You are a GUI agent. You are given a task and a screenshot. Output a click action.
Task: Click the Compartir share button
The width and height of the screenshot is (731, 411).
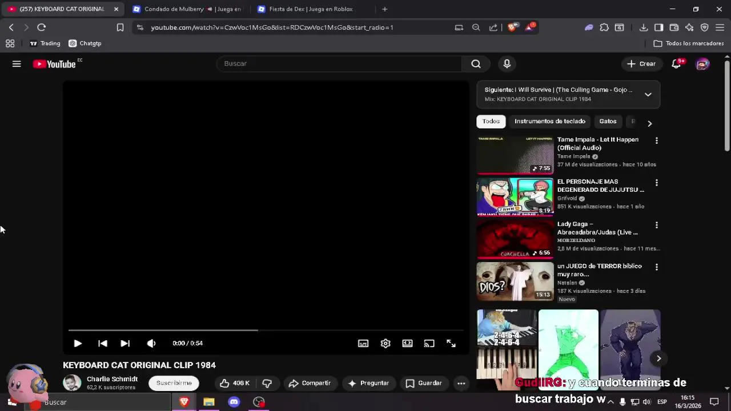coord(310,383)
